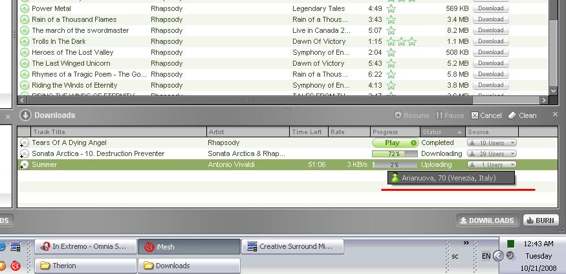Click the file icon for Tears Of A Dying Angel

[x=24, y=142]
